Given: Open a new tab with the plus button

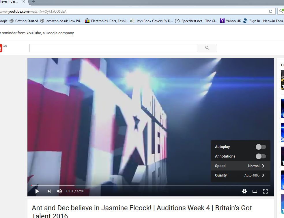Looking at the screenshot, I should (x=33, y=2).
